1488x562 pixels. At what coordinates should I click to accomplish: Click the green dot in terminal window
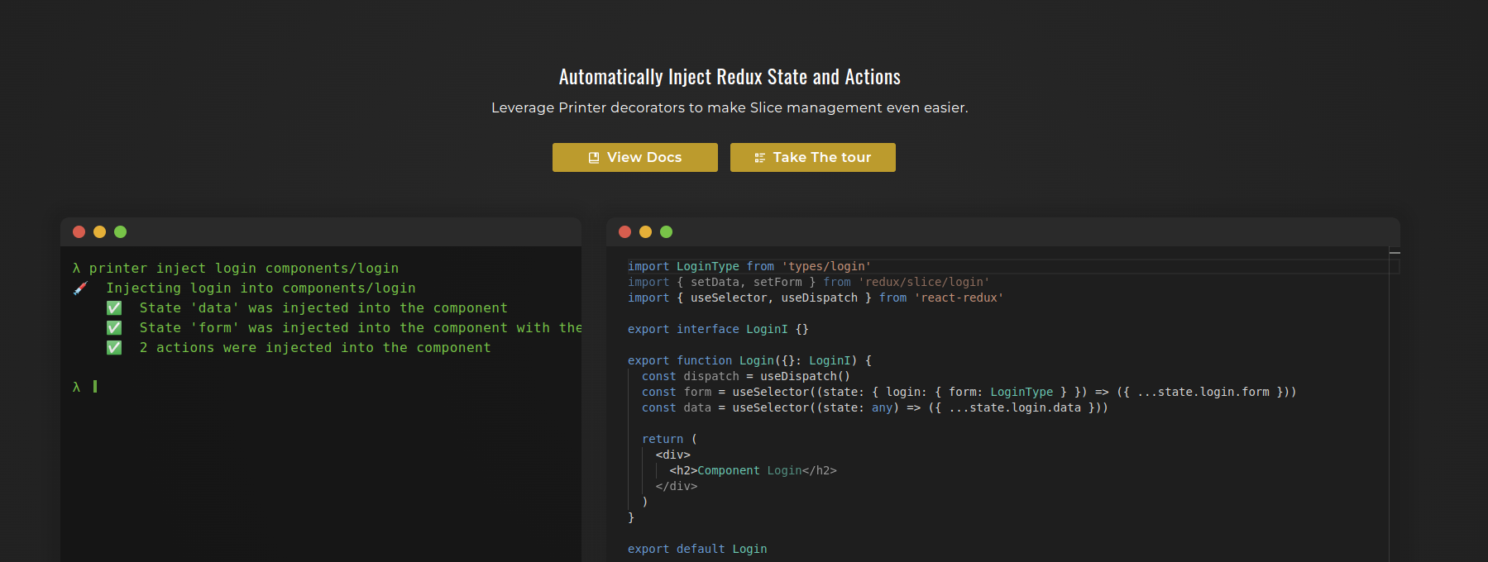click(x=120, y=231)
